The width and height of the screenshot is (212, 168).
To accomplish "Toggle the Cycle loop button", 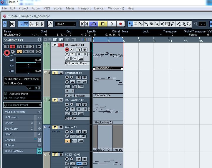I will pos(94,24).
